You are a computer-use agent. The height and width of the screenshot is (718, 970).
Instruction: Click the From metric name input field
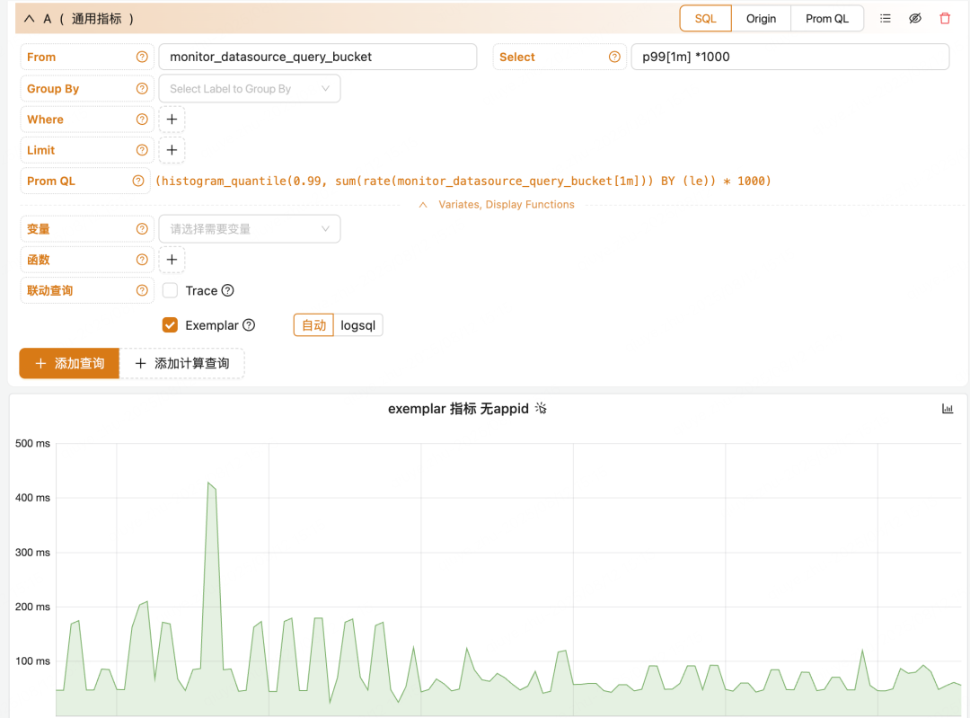318,57
